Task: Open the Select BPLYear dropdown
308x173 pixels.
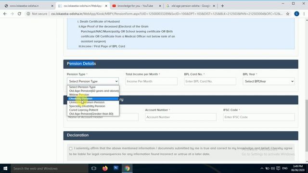Action: [269, 81]
